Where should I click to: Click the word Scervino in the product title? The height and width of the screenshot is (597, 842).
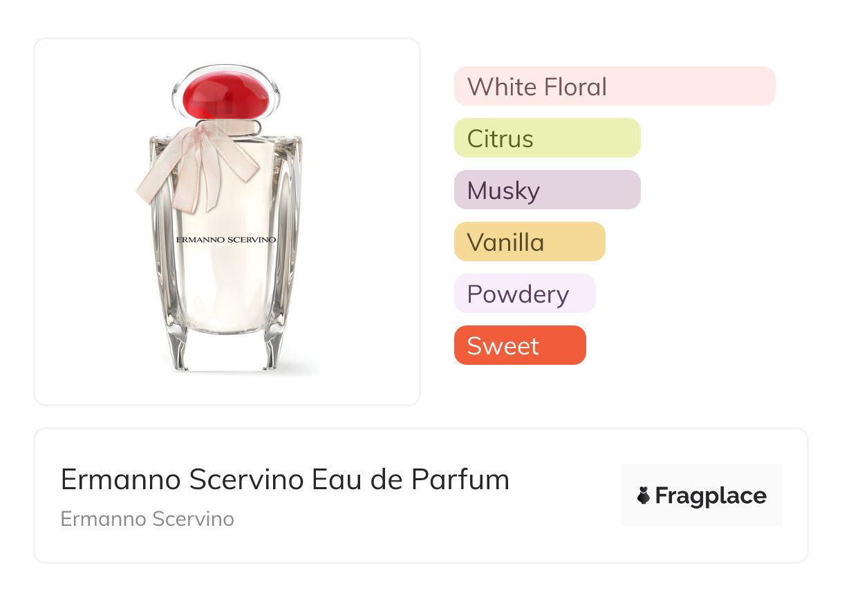tap(247, 480)
